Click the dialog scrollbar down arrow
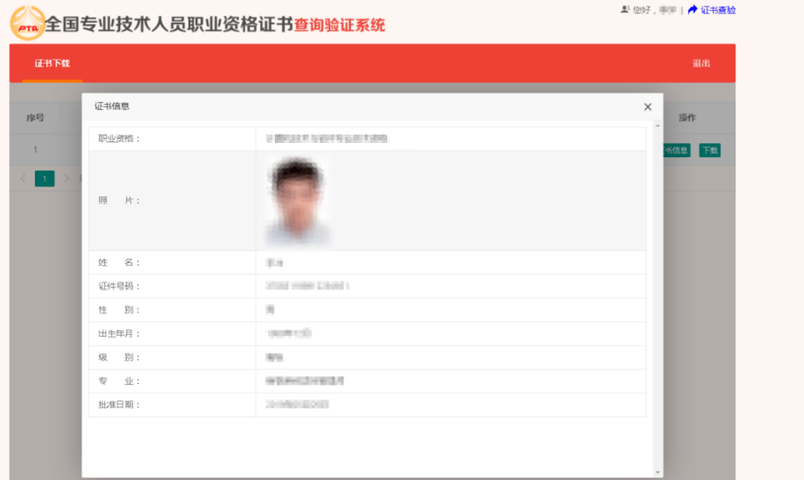 tap(657, 472)
